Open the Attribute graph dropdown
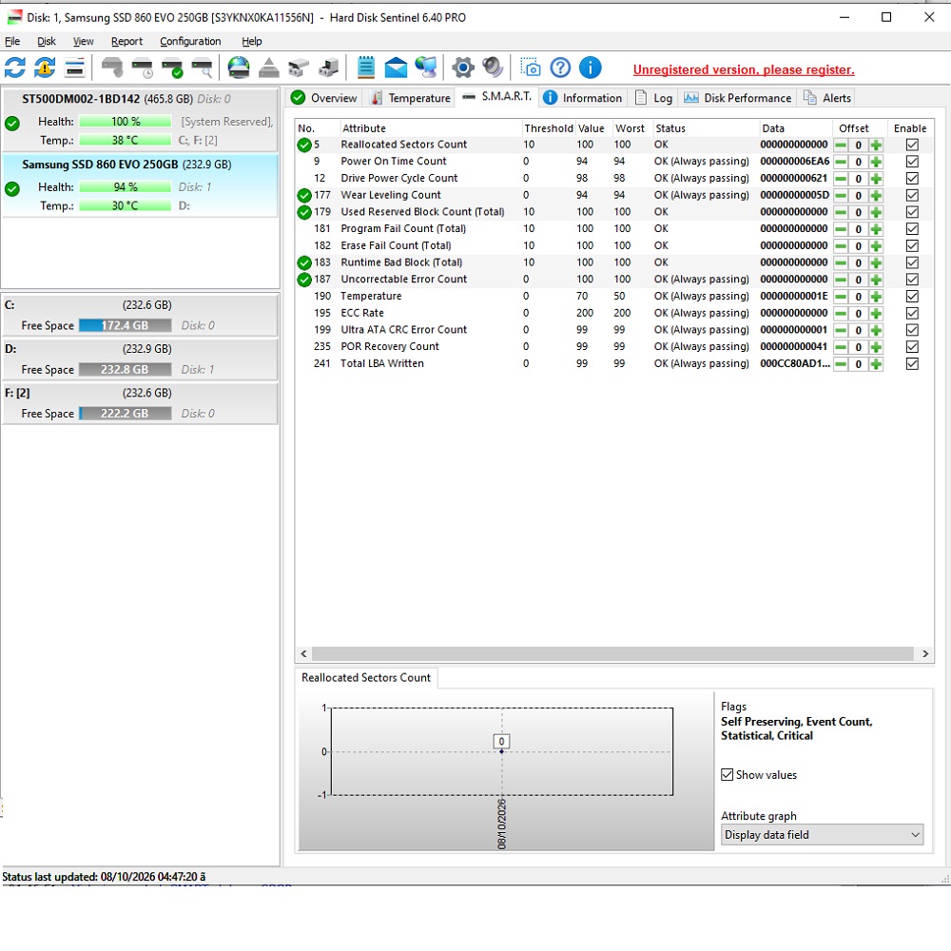951x951 pixels. coord(822,835)
